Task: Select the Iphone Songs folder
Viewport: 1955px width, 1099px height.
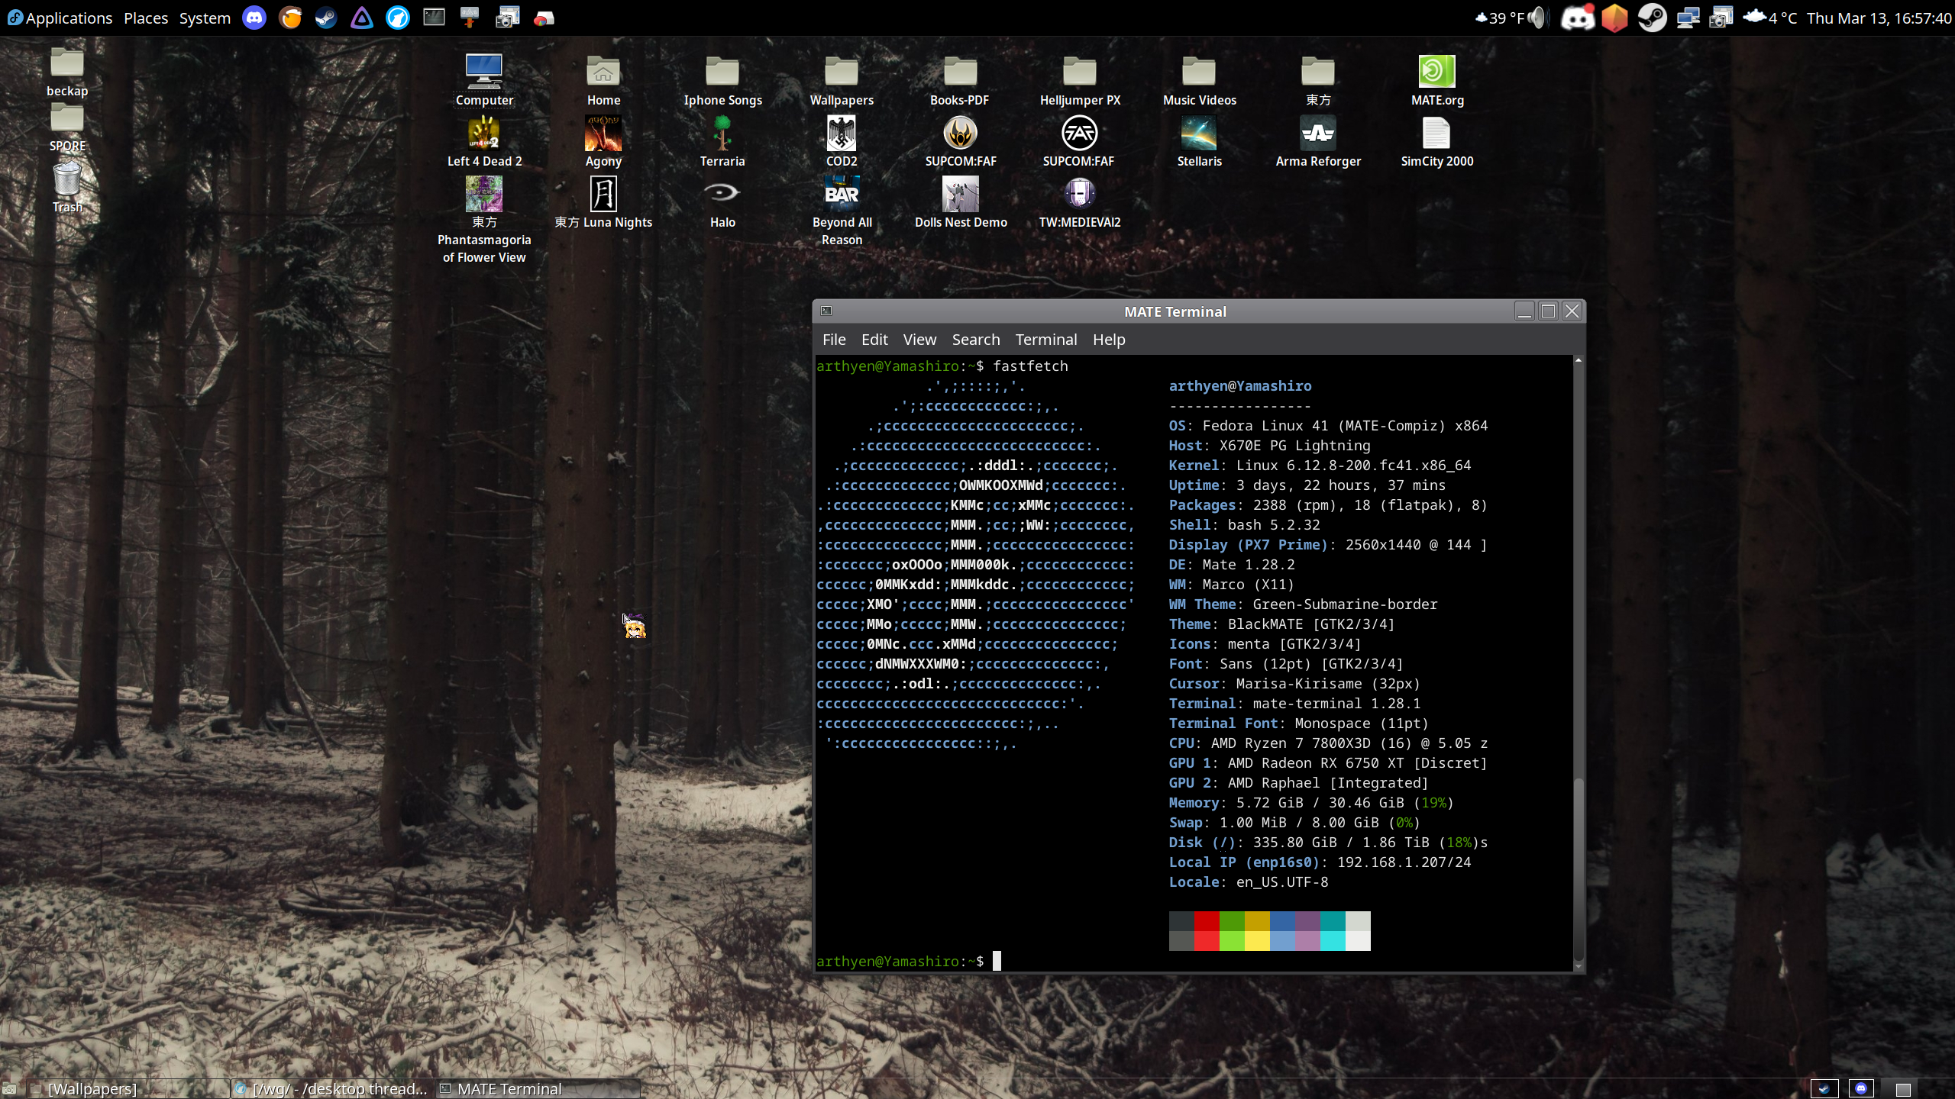Action: 722,81
